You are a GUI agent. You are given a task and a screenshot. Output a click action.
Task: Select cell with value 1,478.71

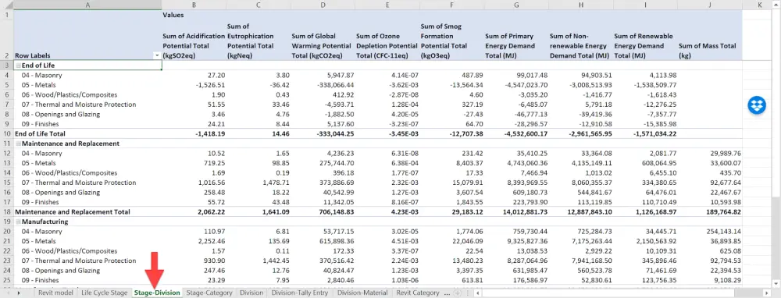click(x=259, y=183)
